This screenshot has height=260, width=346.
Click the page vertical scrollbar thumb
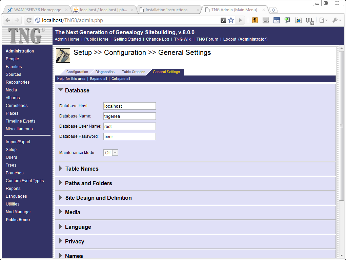341,126
